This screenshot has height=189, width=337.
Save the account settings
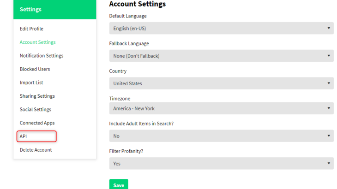(119, 184)
